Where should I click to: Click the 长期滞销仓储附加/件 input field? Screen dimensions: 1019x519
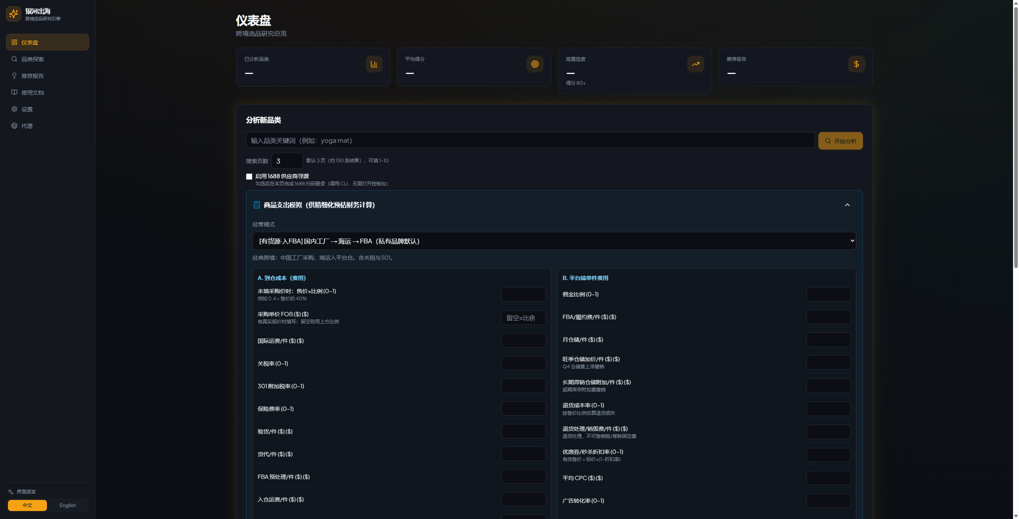tap(828, 386)
